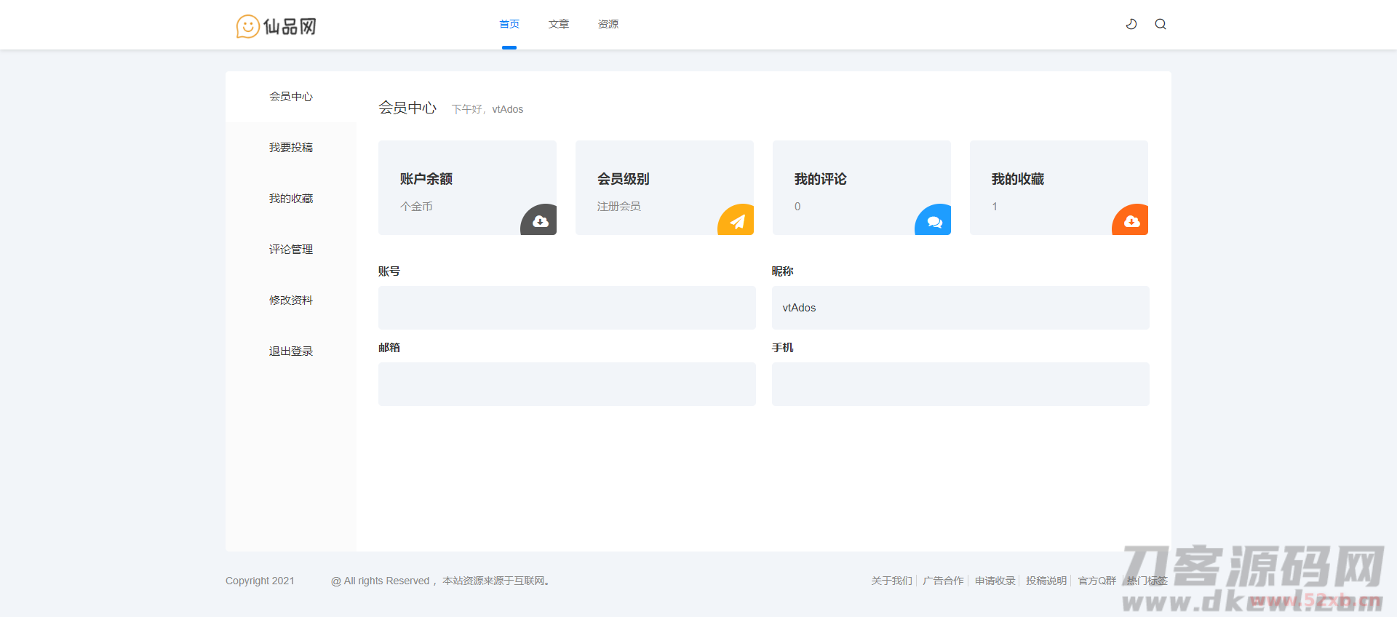This screenshot has width=1397, height=617.
Task: Open search using the magnifier icon
Action: point(1161,24)
